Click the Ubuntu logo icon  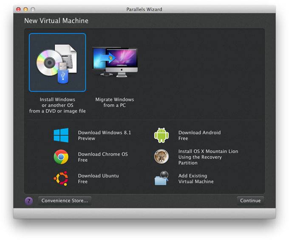61,178
